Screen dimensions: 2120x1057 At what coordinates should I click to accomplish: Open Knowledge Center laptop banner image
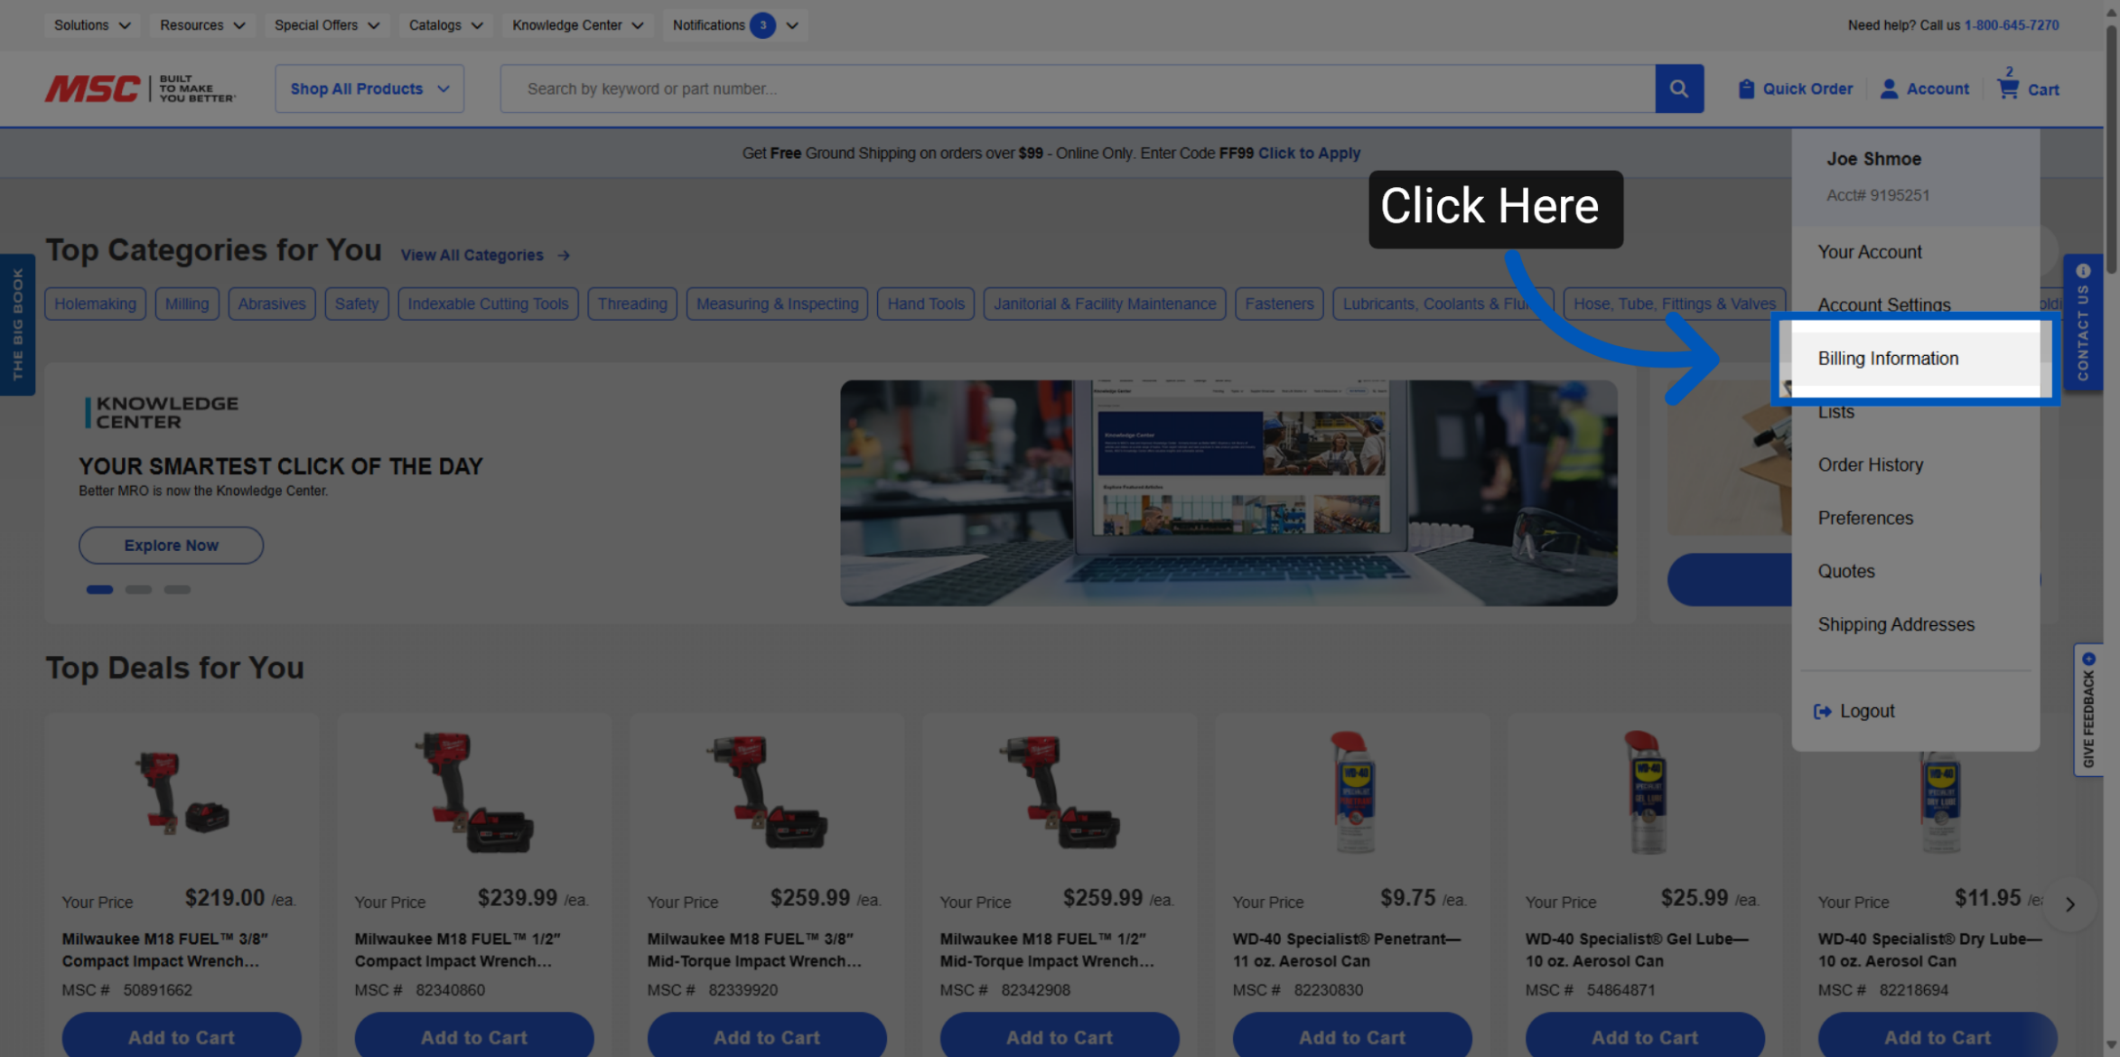pos(1228,493)
